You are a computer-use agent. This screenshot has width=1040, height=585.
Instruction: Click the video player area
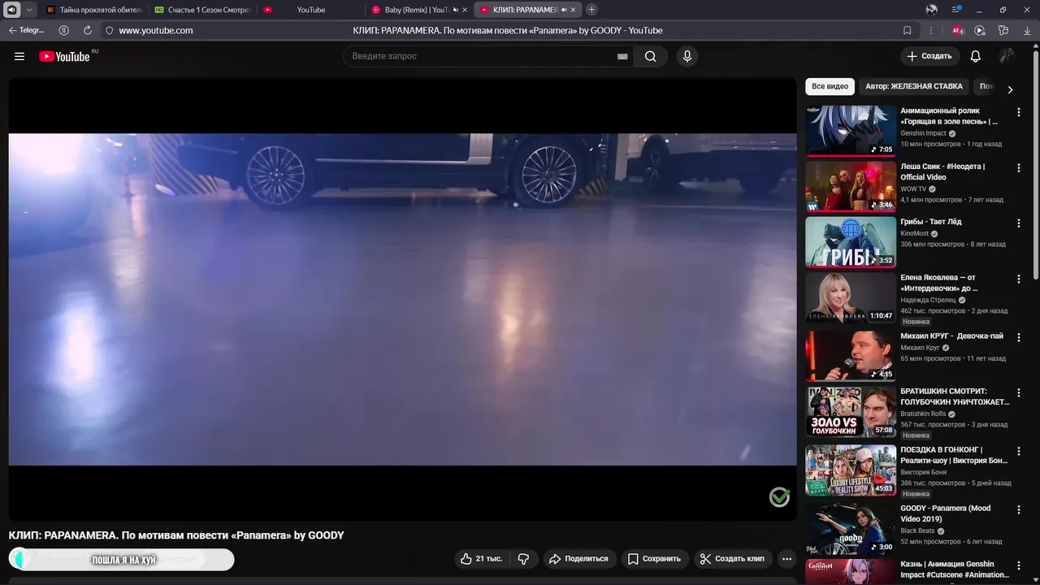click(x=402, y=299)
